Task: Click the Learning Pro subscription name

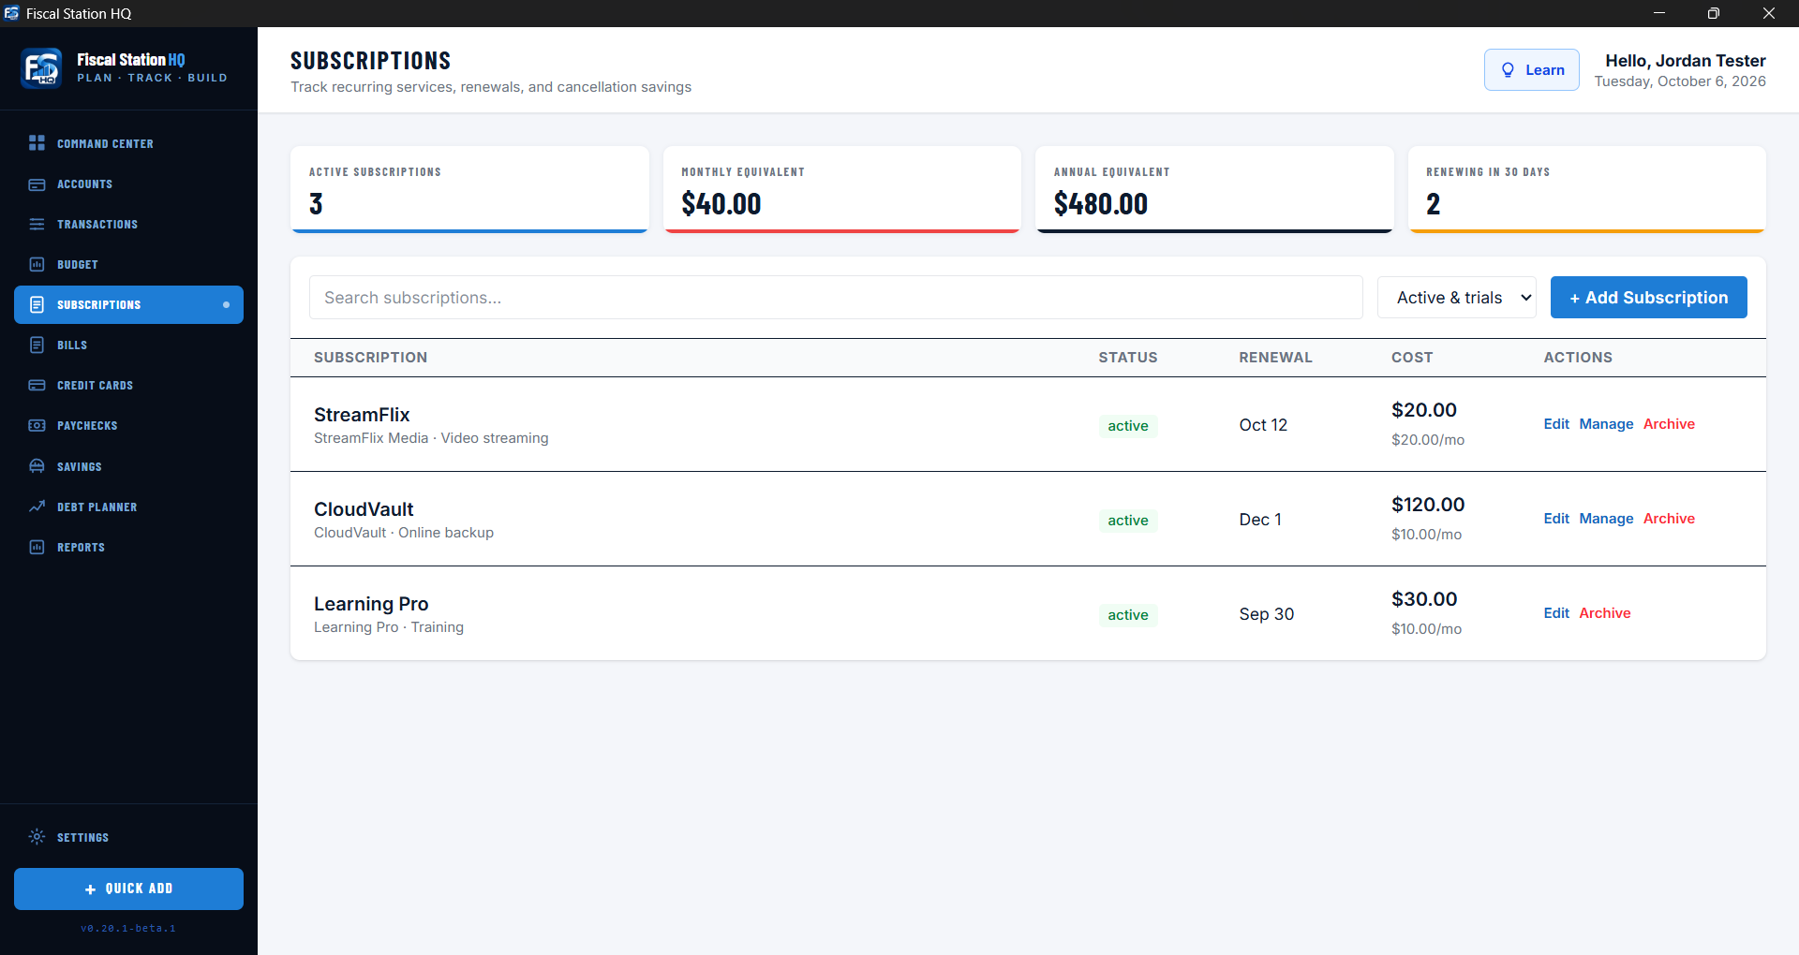Action: (x=371, y=604)
